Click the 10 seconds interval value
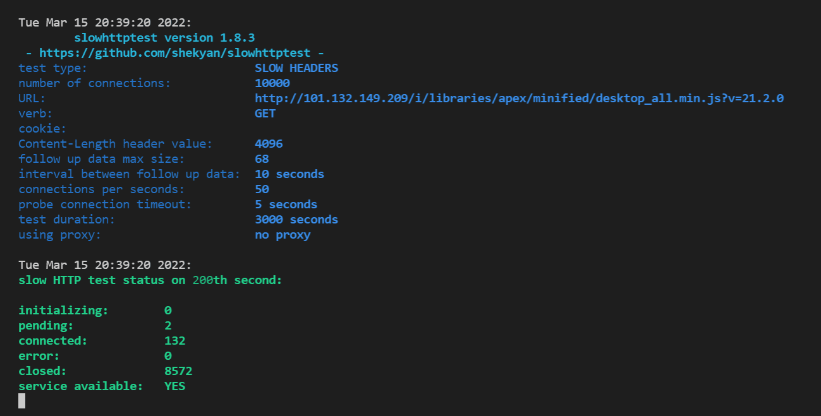 coord(289,174)
